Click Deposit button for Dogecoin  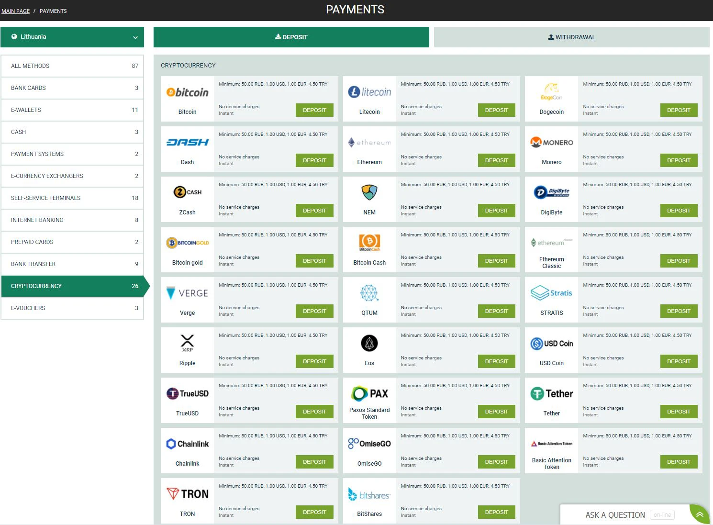click(x=679, y=110)
